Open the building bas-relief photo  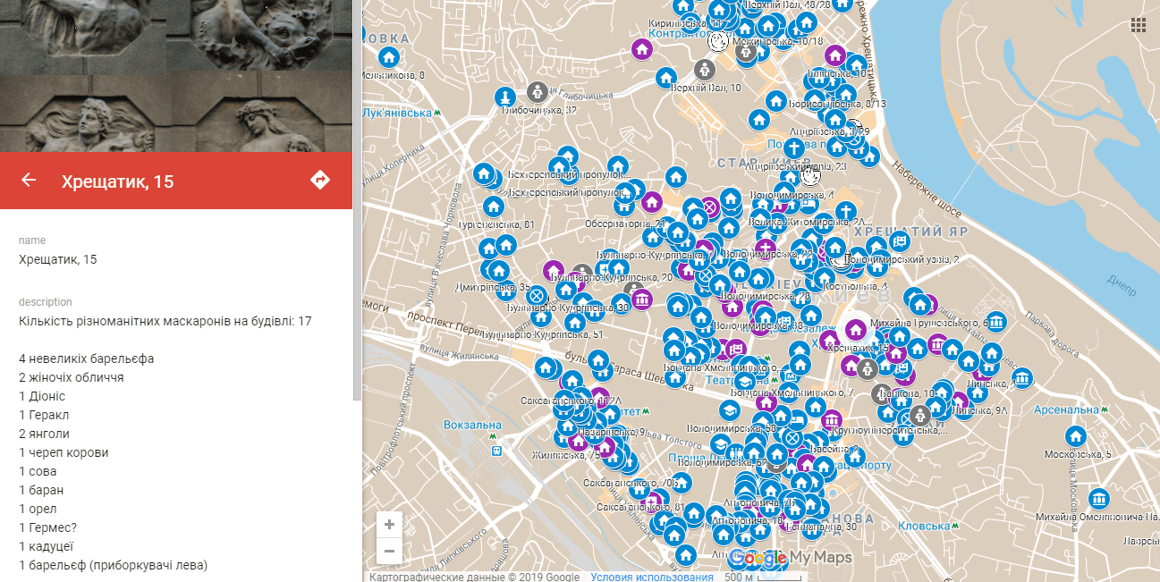[176, 76]
